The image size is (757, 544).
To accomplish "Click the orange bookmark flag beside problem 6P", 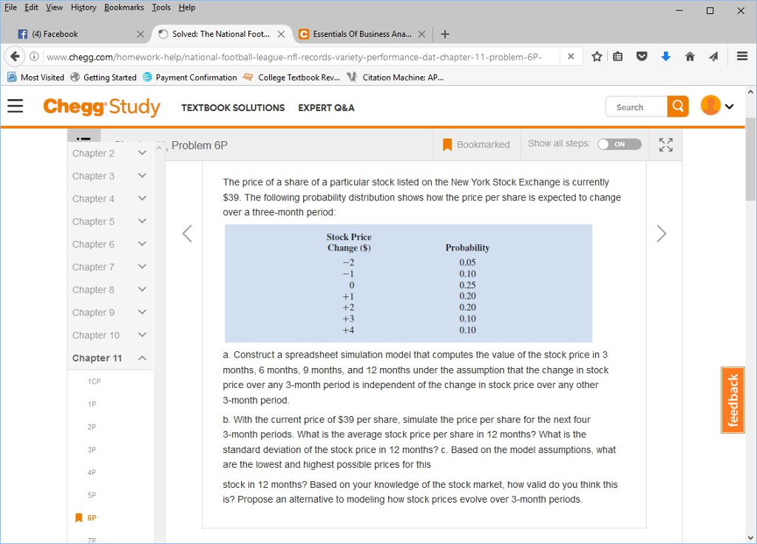I will point(78,517).
